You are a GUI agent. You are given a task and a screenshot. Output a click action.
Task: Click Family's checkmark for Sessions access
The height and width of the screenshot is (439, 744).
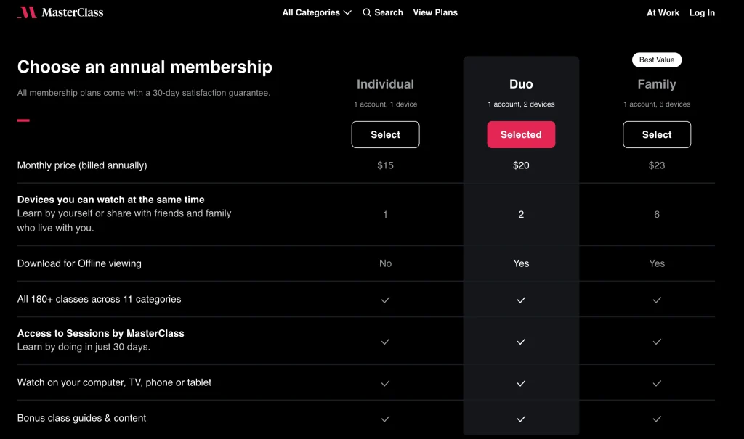[657, 341]
